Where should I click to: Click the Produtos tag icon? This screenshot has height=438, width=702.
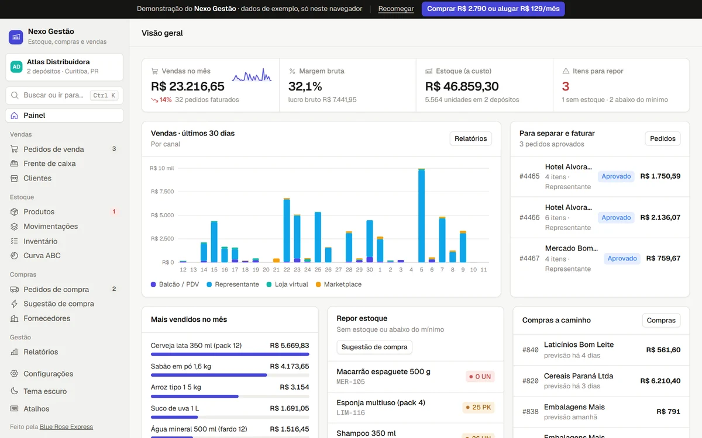15,211
